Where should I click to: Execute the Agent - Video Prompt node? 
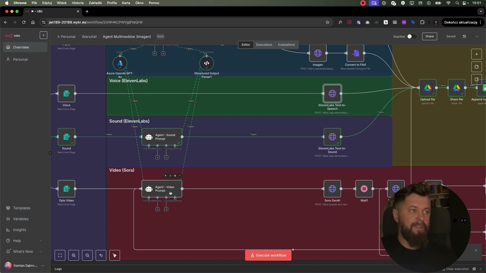click(x=166, y=176)
